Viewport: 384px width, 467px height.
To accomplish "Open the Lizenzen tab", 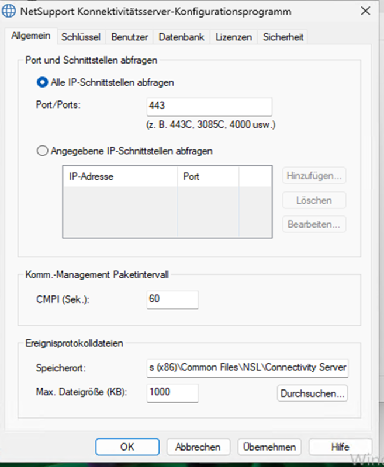I will pyautogui.click(x=233, y=37).
